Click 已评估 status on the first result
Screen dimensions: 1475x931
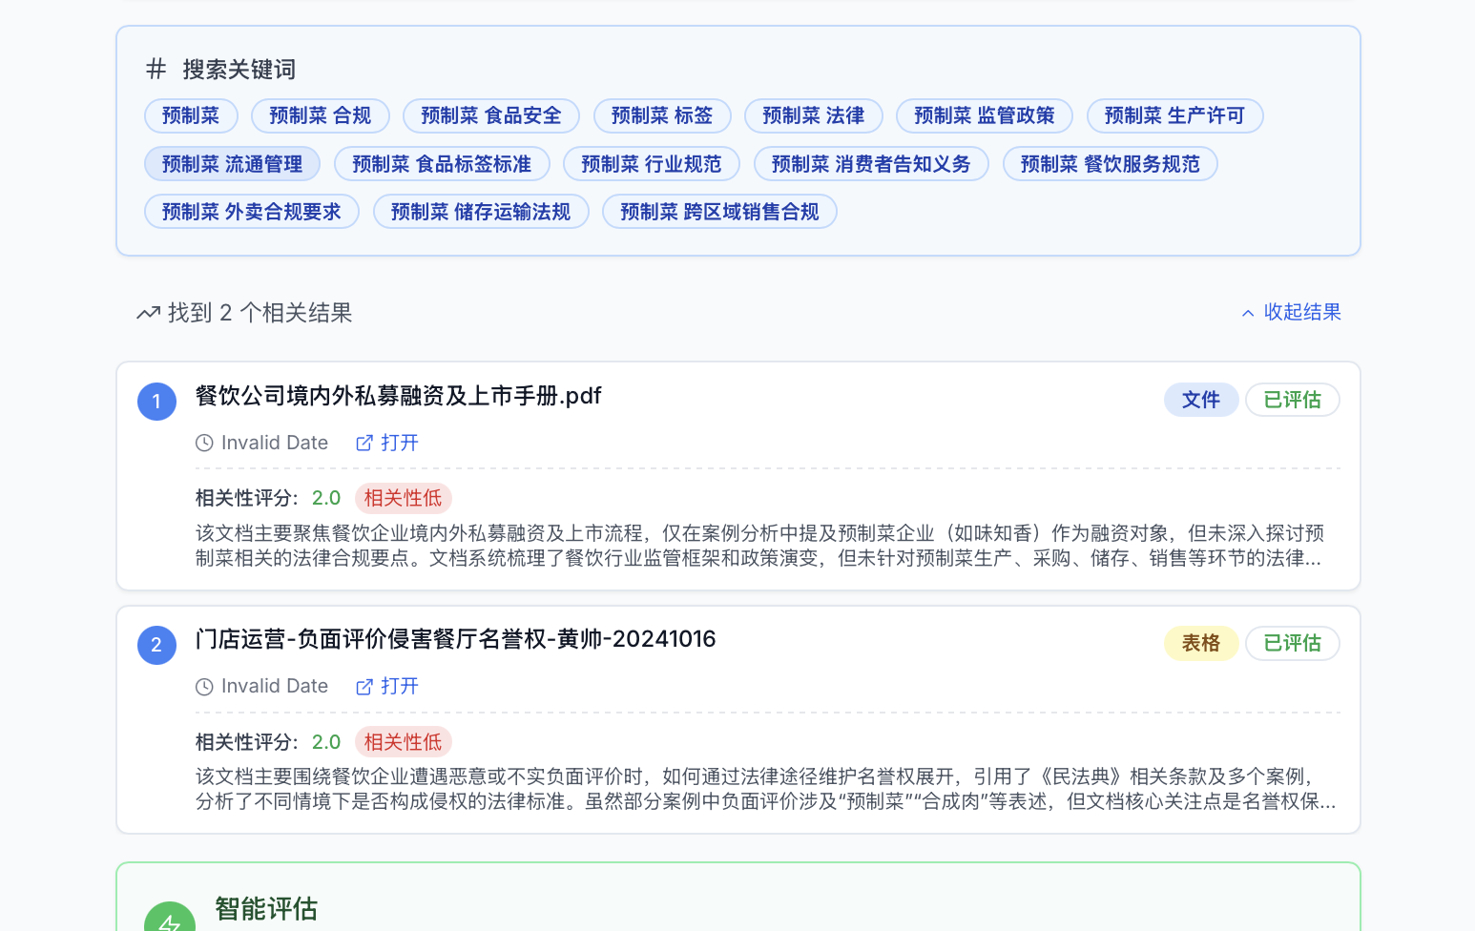pos(1292,400)
